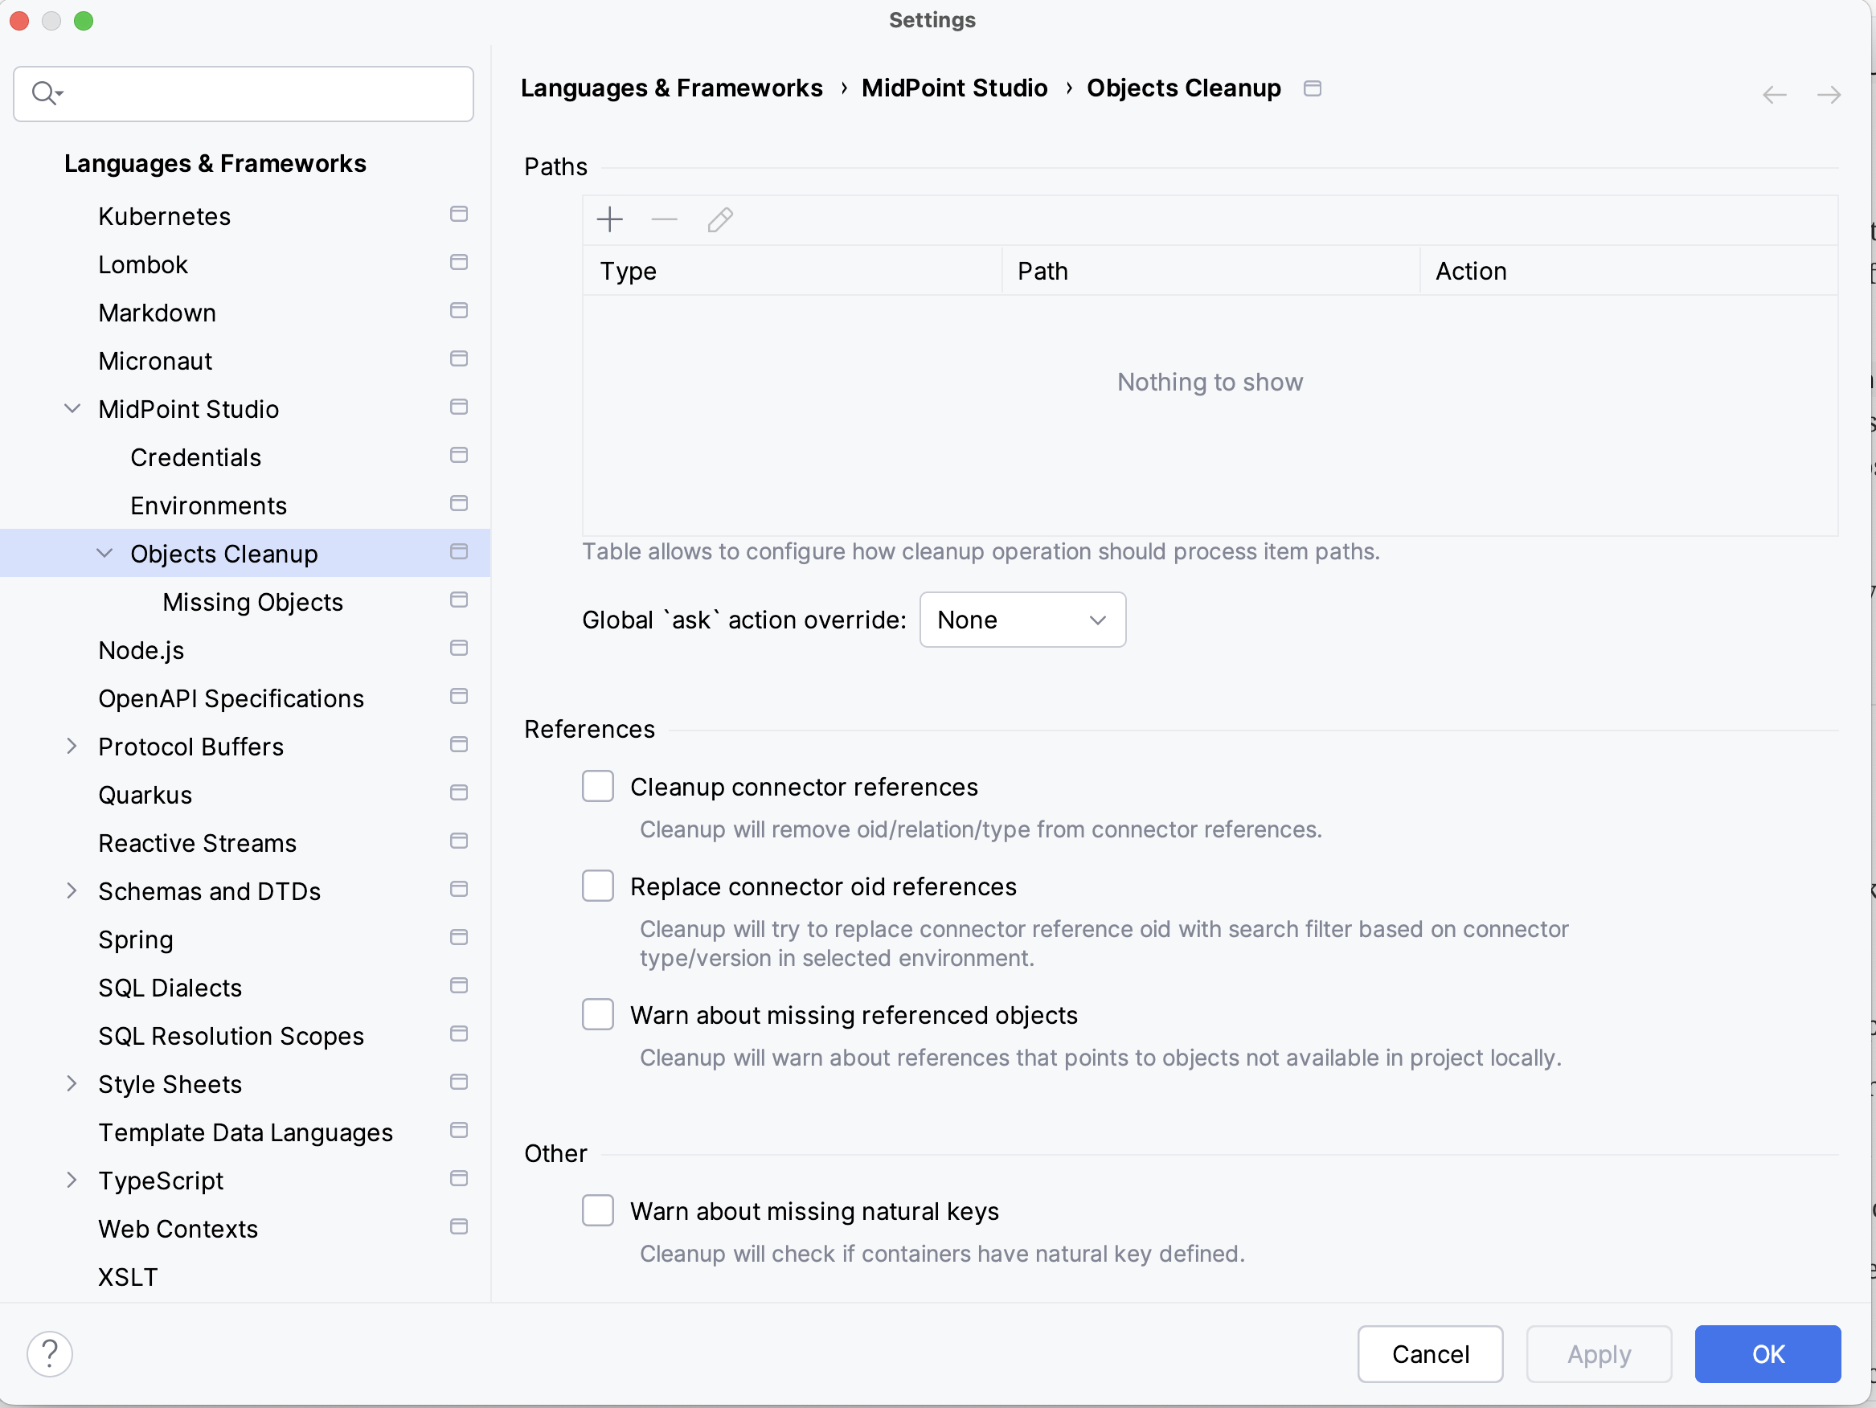
Task: Expand the Protocol Buffers section
Action: pyautogui.click(x=72, y=747)
